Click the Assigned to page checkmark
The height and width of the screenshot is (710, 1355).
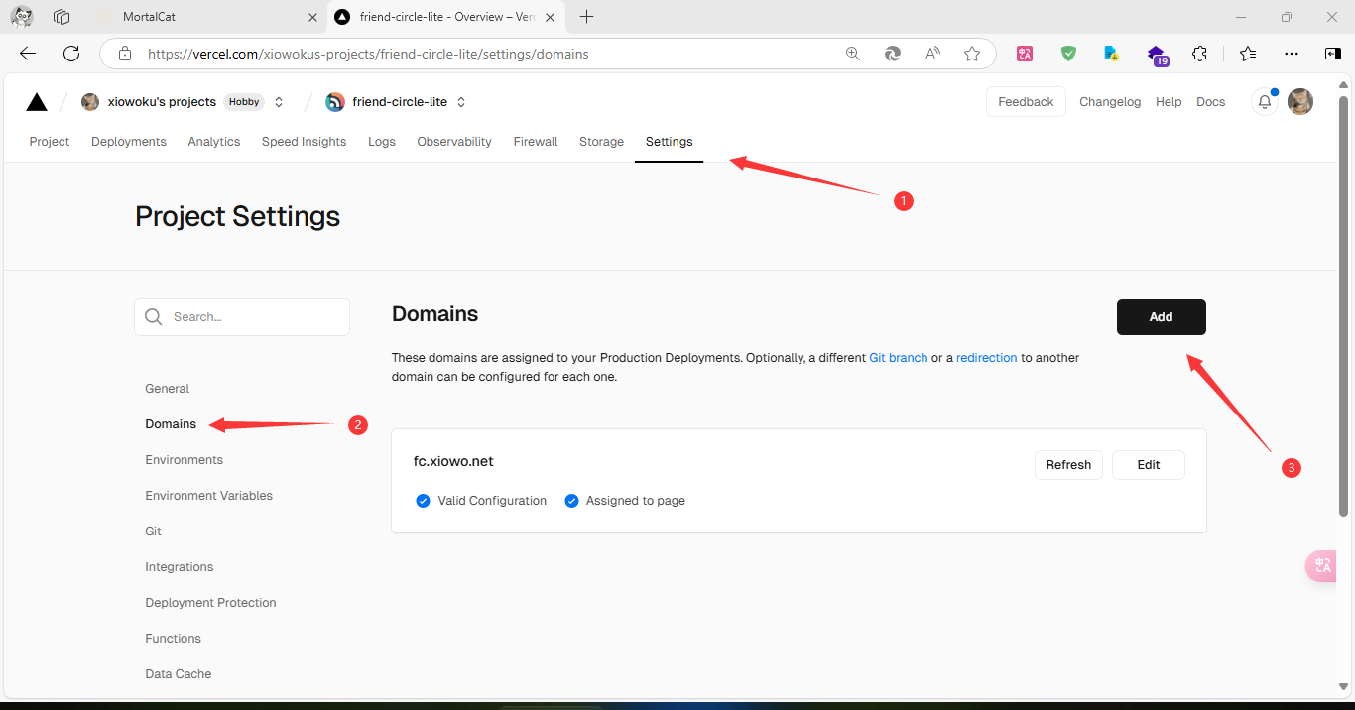(x=571, y=501)
